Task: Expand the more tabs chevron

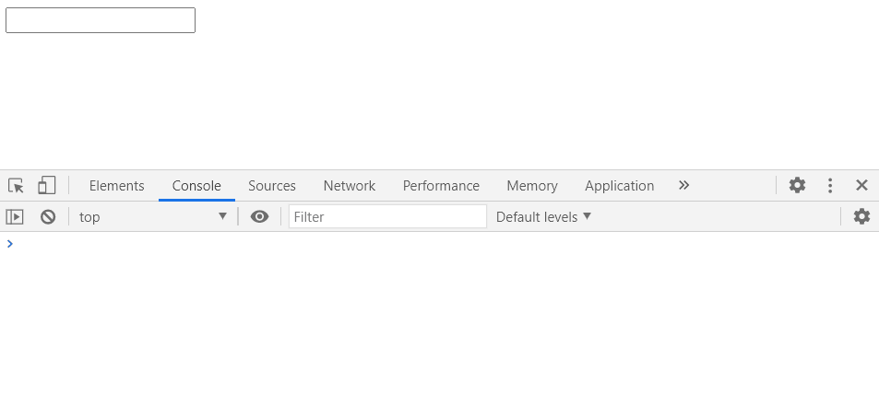Action: [x=683, y=185]
